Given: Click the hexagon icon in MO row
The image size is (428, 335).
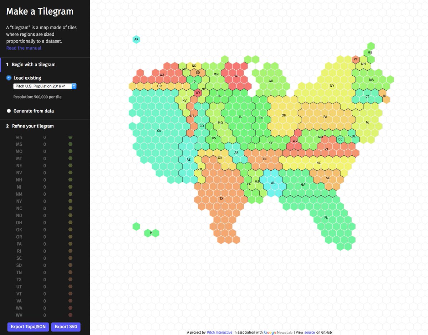Looking at the screenshot, I should pyautogui.click(x=70, y=151).
